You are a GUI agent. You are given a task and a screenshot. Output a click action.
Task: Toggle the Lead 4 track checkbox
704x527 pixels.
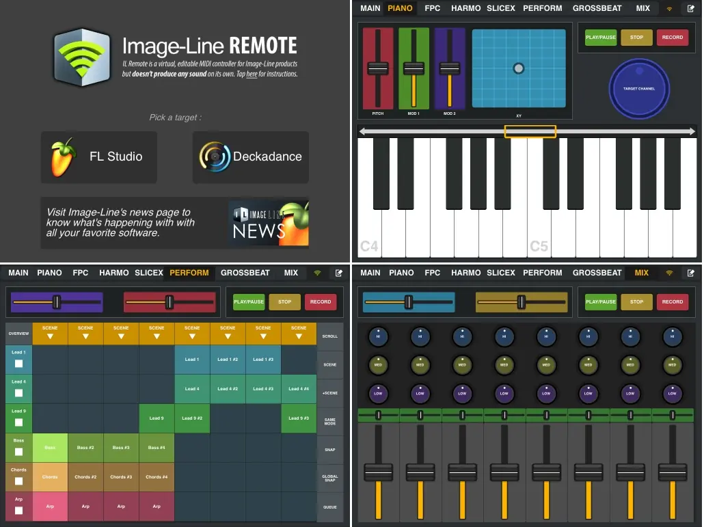pyautogui.click(x=19, y=393)
